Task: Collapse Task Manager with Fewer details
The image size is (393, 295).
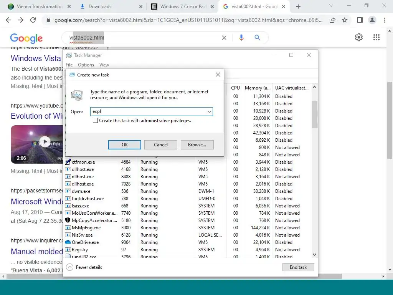Action: pos(84,267)
